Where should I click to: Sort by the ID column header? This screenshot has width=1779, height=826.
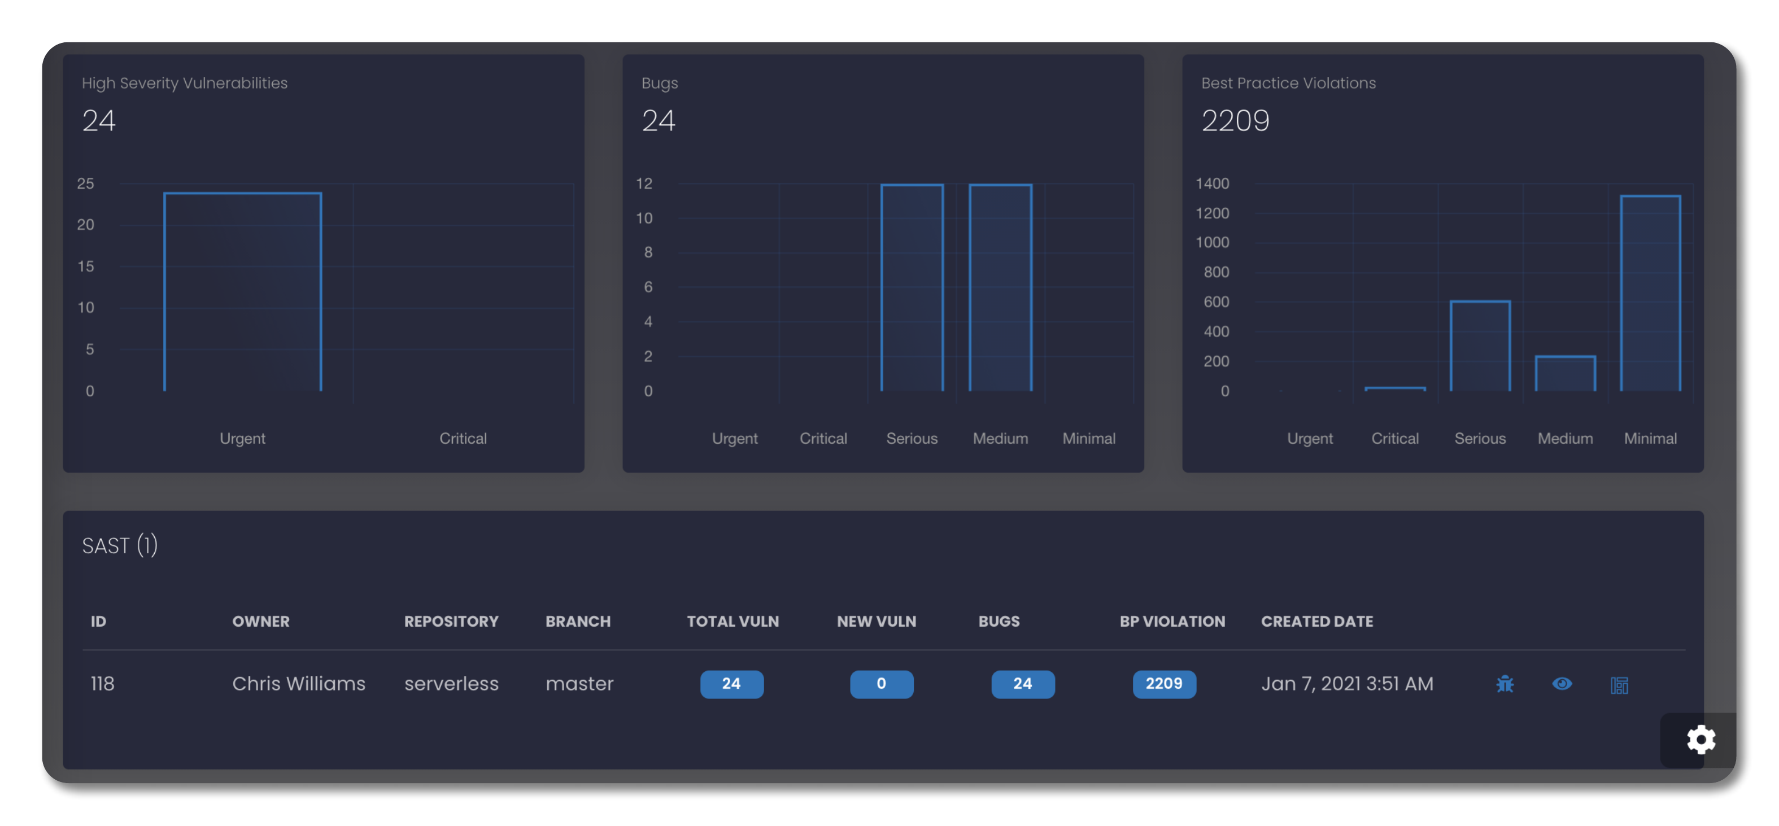tap(98, 621)
